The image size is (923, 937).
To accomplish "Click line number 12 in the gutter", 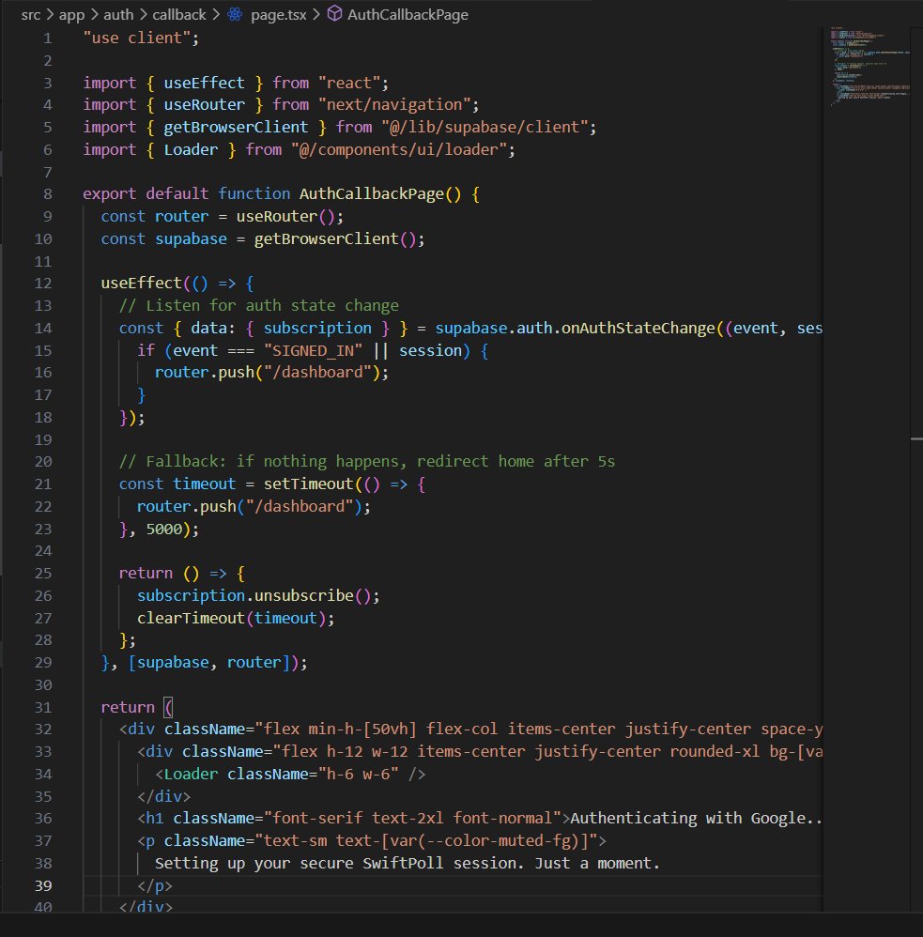I will coord(43,284).
